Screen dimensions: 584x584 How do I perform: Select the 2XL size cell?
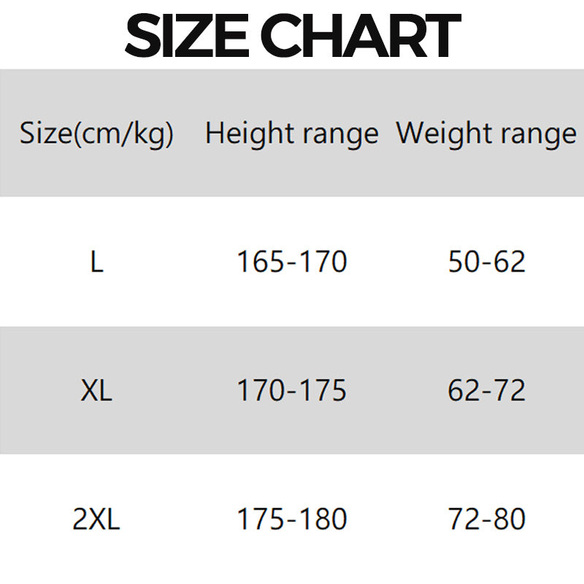[x=96, y=520]
